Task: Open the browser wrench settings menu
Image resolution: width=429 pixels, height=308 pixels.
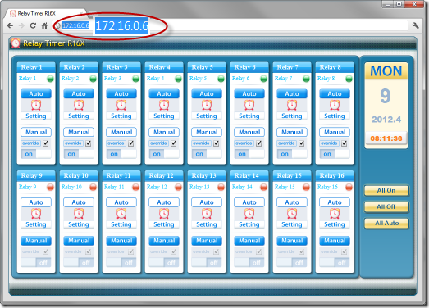Action: pyautogui.click(x=416, y=25)
